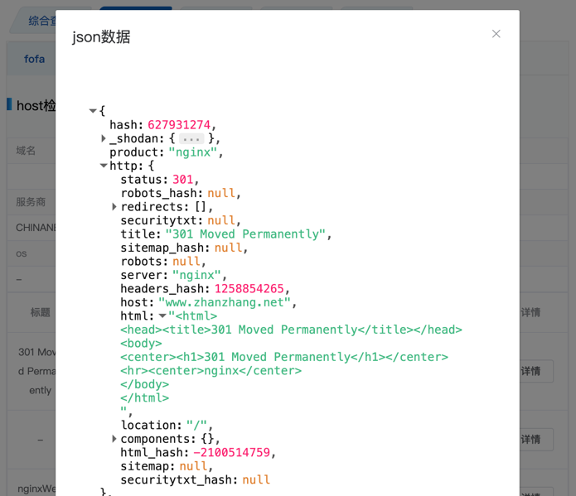Click the 详情 button at the bottom

537,492
